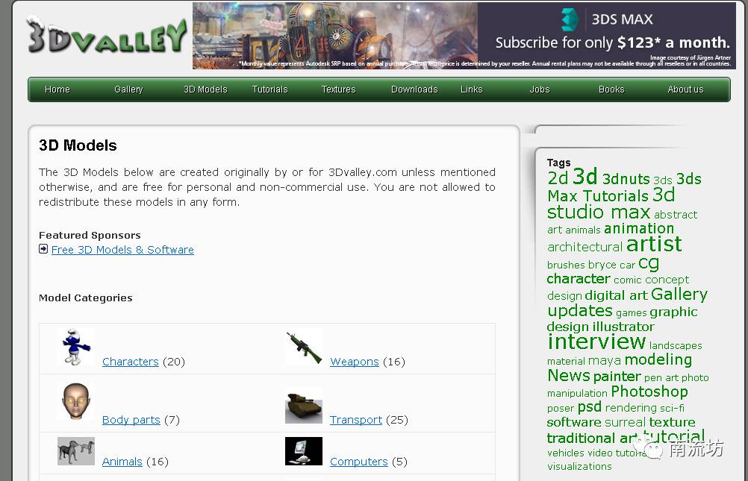The image size is (748, 481).
Task: Open the Links menu item
Action: pyautogui.click(x=472, y=89)
